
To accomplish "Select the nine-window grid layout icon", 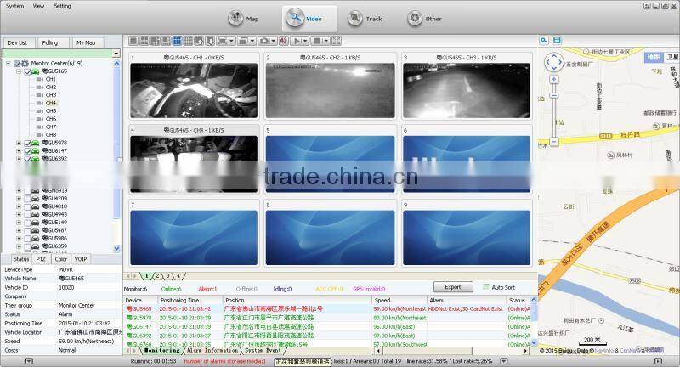I will [x=178, y=41].
